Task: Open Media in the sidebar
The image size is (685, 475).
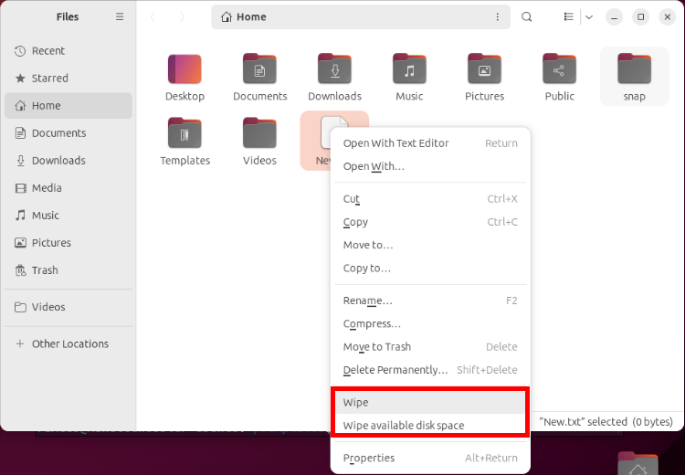Action: click(68, 188)
